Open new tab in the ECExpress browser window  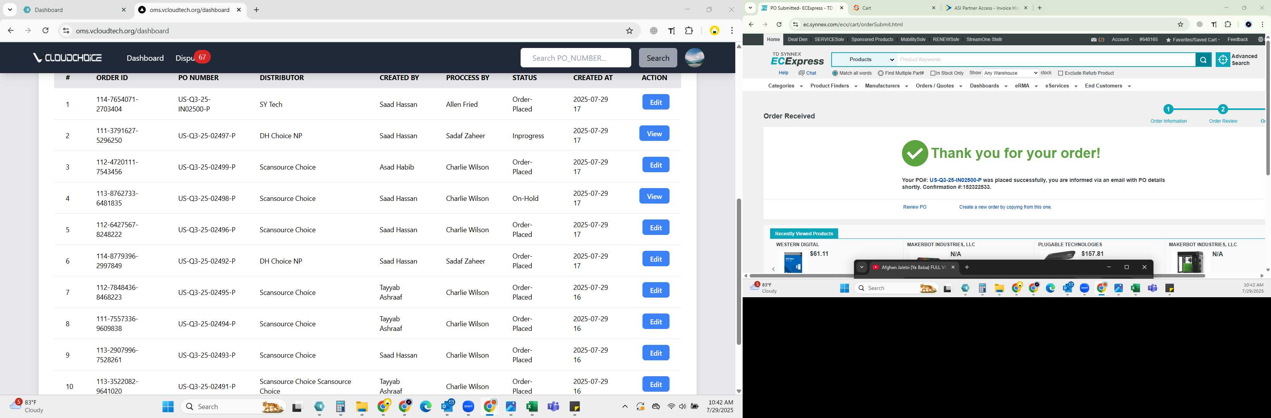point(1040,8)
